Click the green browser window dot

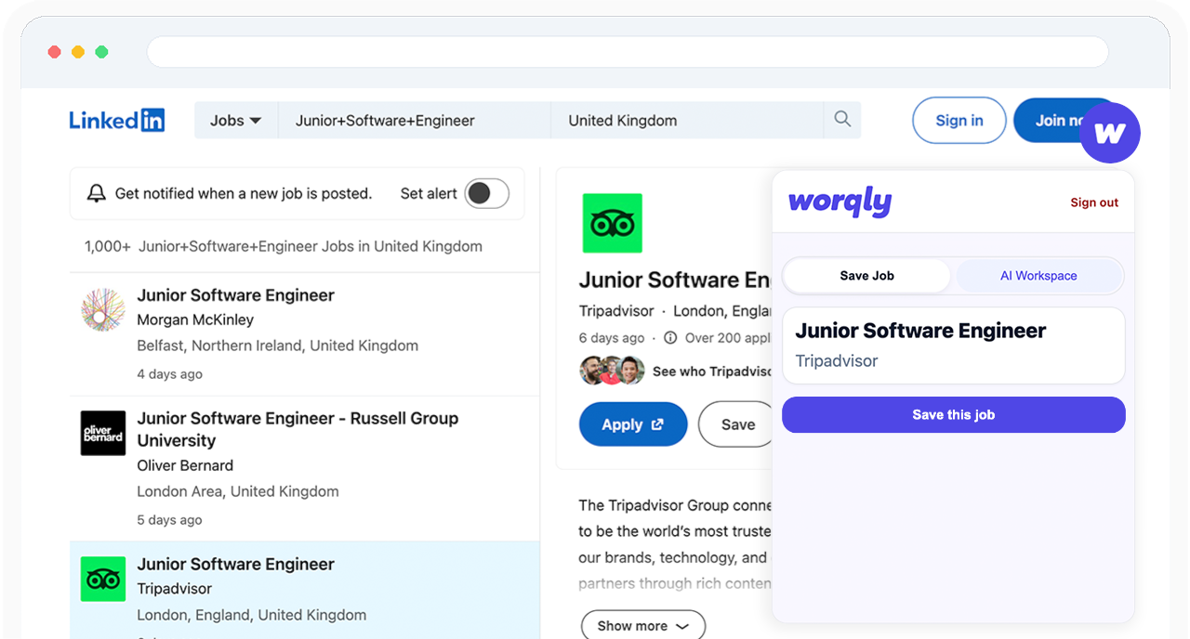coord(101,52)
